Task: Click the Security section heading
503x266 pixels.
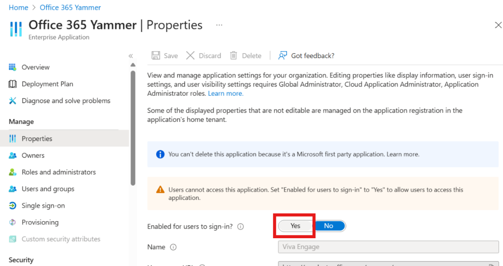Action: pyautogui.click(x=21, y=260)
